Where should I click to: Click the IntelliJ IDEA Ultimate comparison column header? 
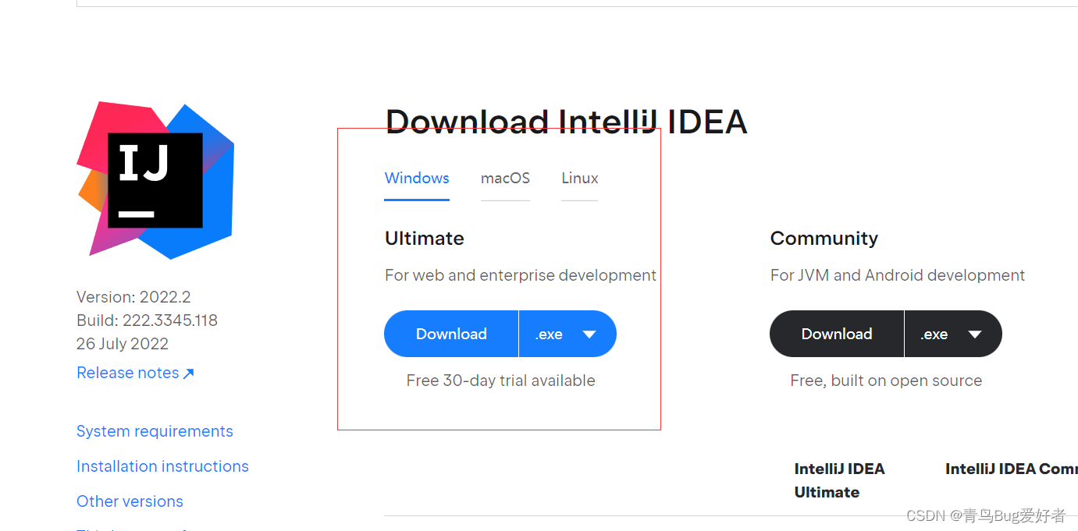(839, 480)
